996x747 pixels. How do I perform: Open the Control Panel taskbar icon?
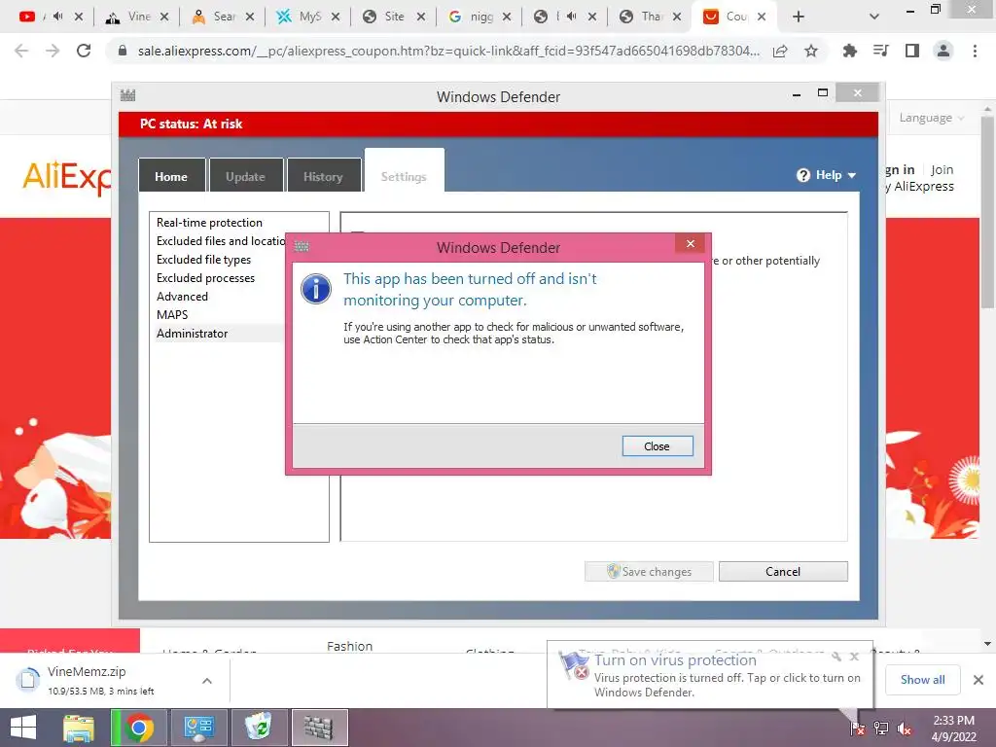[199, 728]
